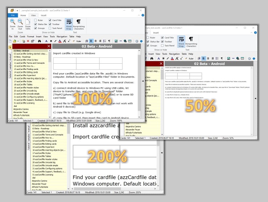Close the card list panel with the white X in 100% window

(49, 46)
